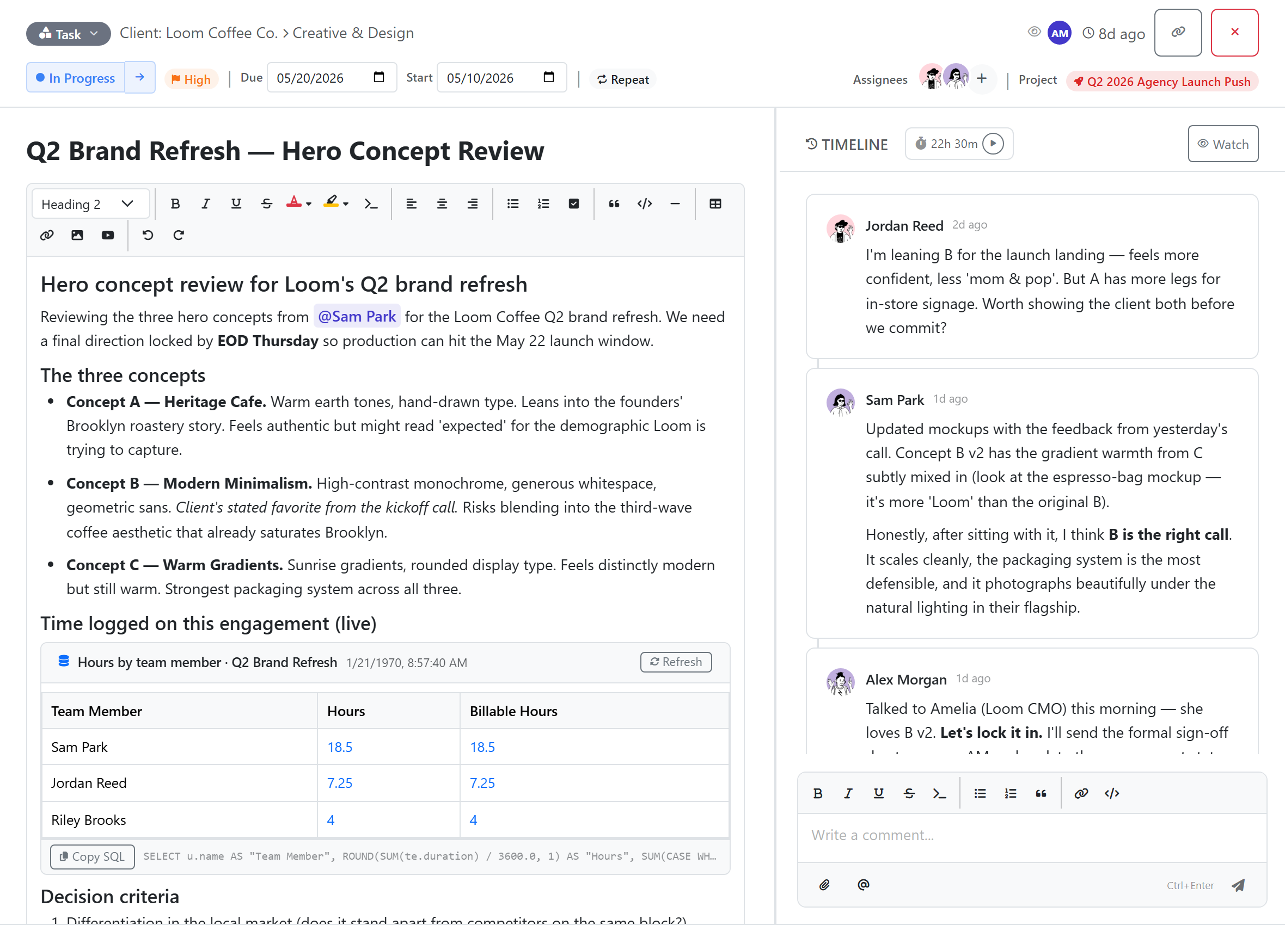Center align text in description editor
Screen dimensions: 1285x925
[442, 204]
